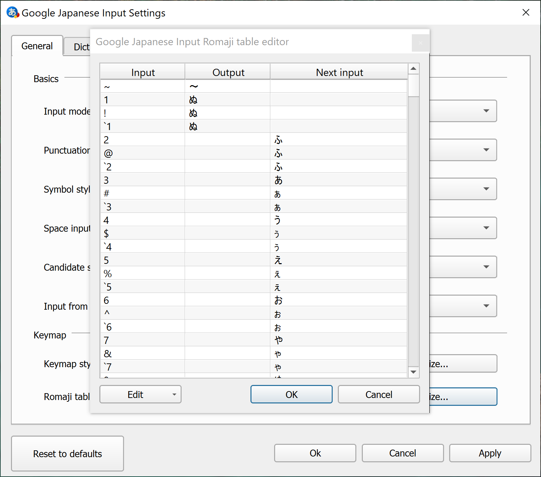Click the Google Japanese Input app icon
Screen dimensions: 541x477
pyautogui.click(x=13, y=13)
